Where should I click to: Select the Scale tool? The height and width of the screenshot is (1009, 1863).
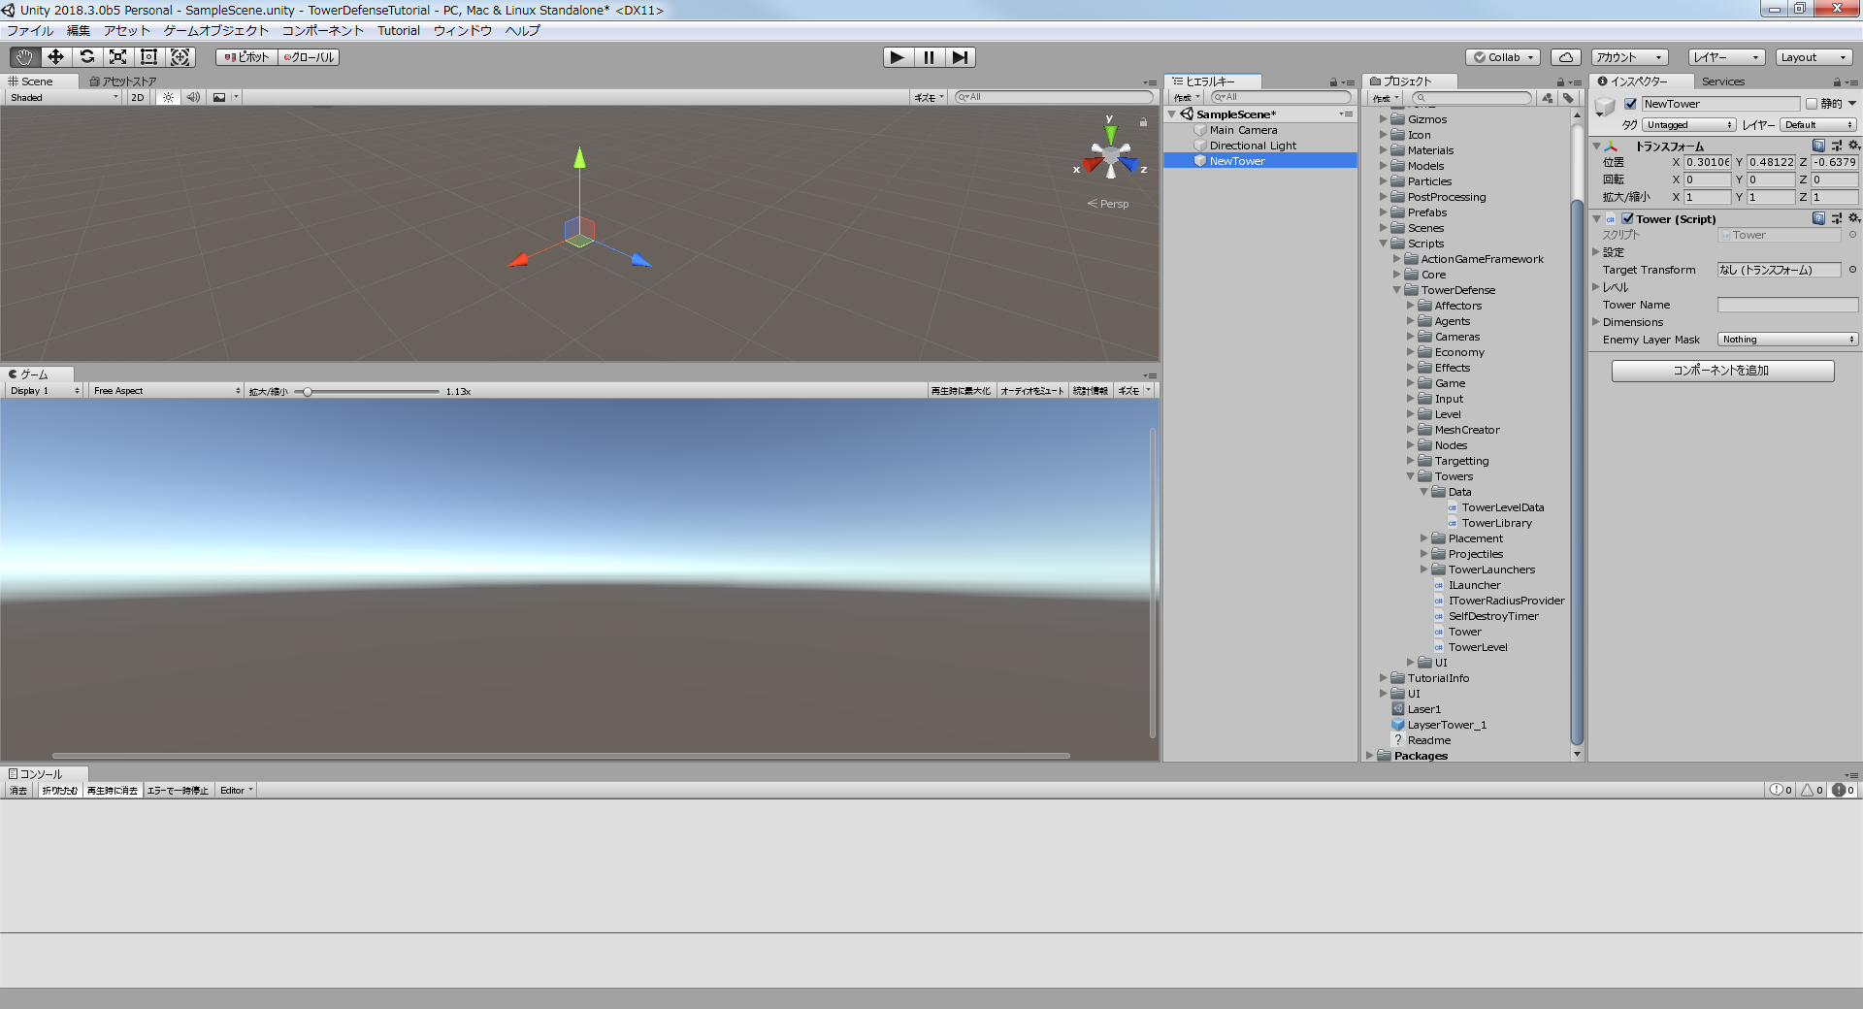click(x=117, y=57)
